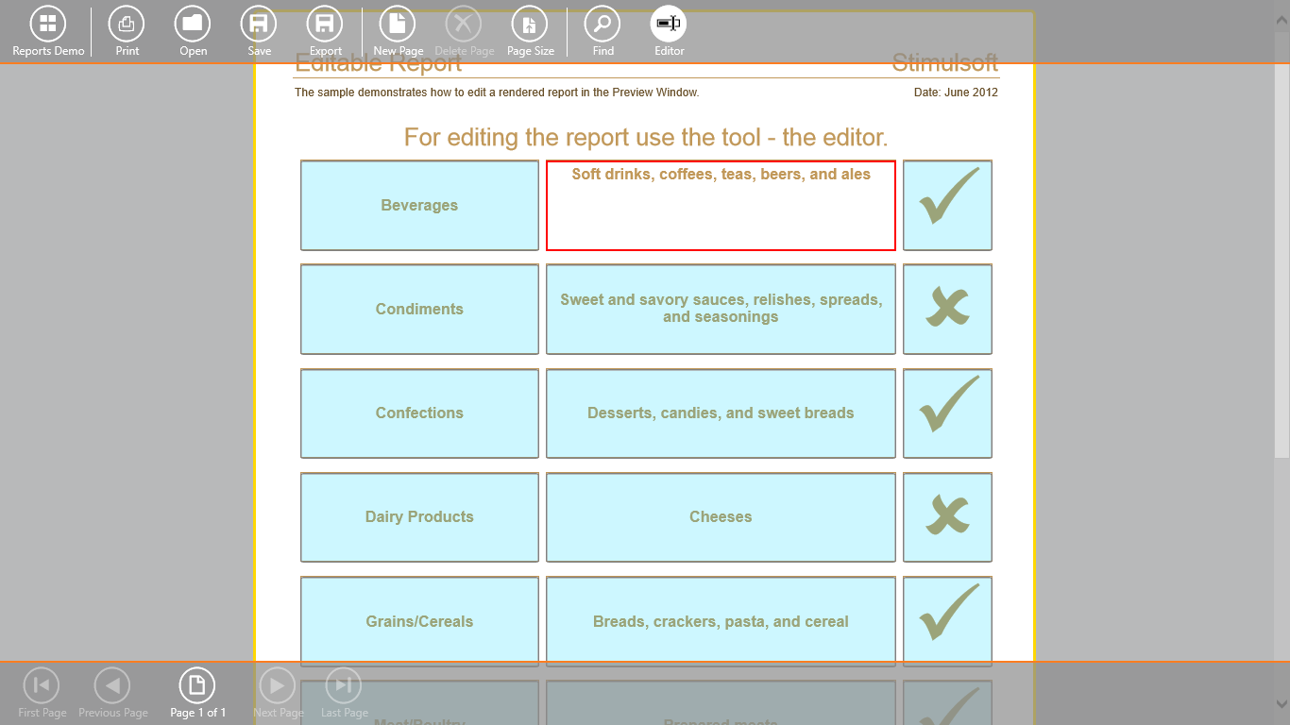
Task: Select the Condiments category cell
Action: 419,309
